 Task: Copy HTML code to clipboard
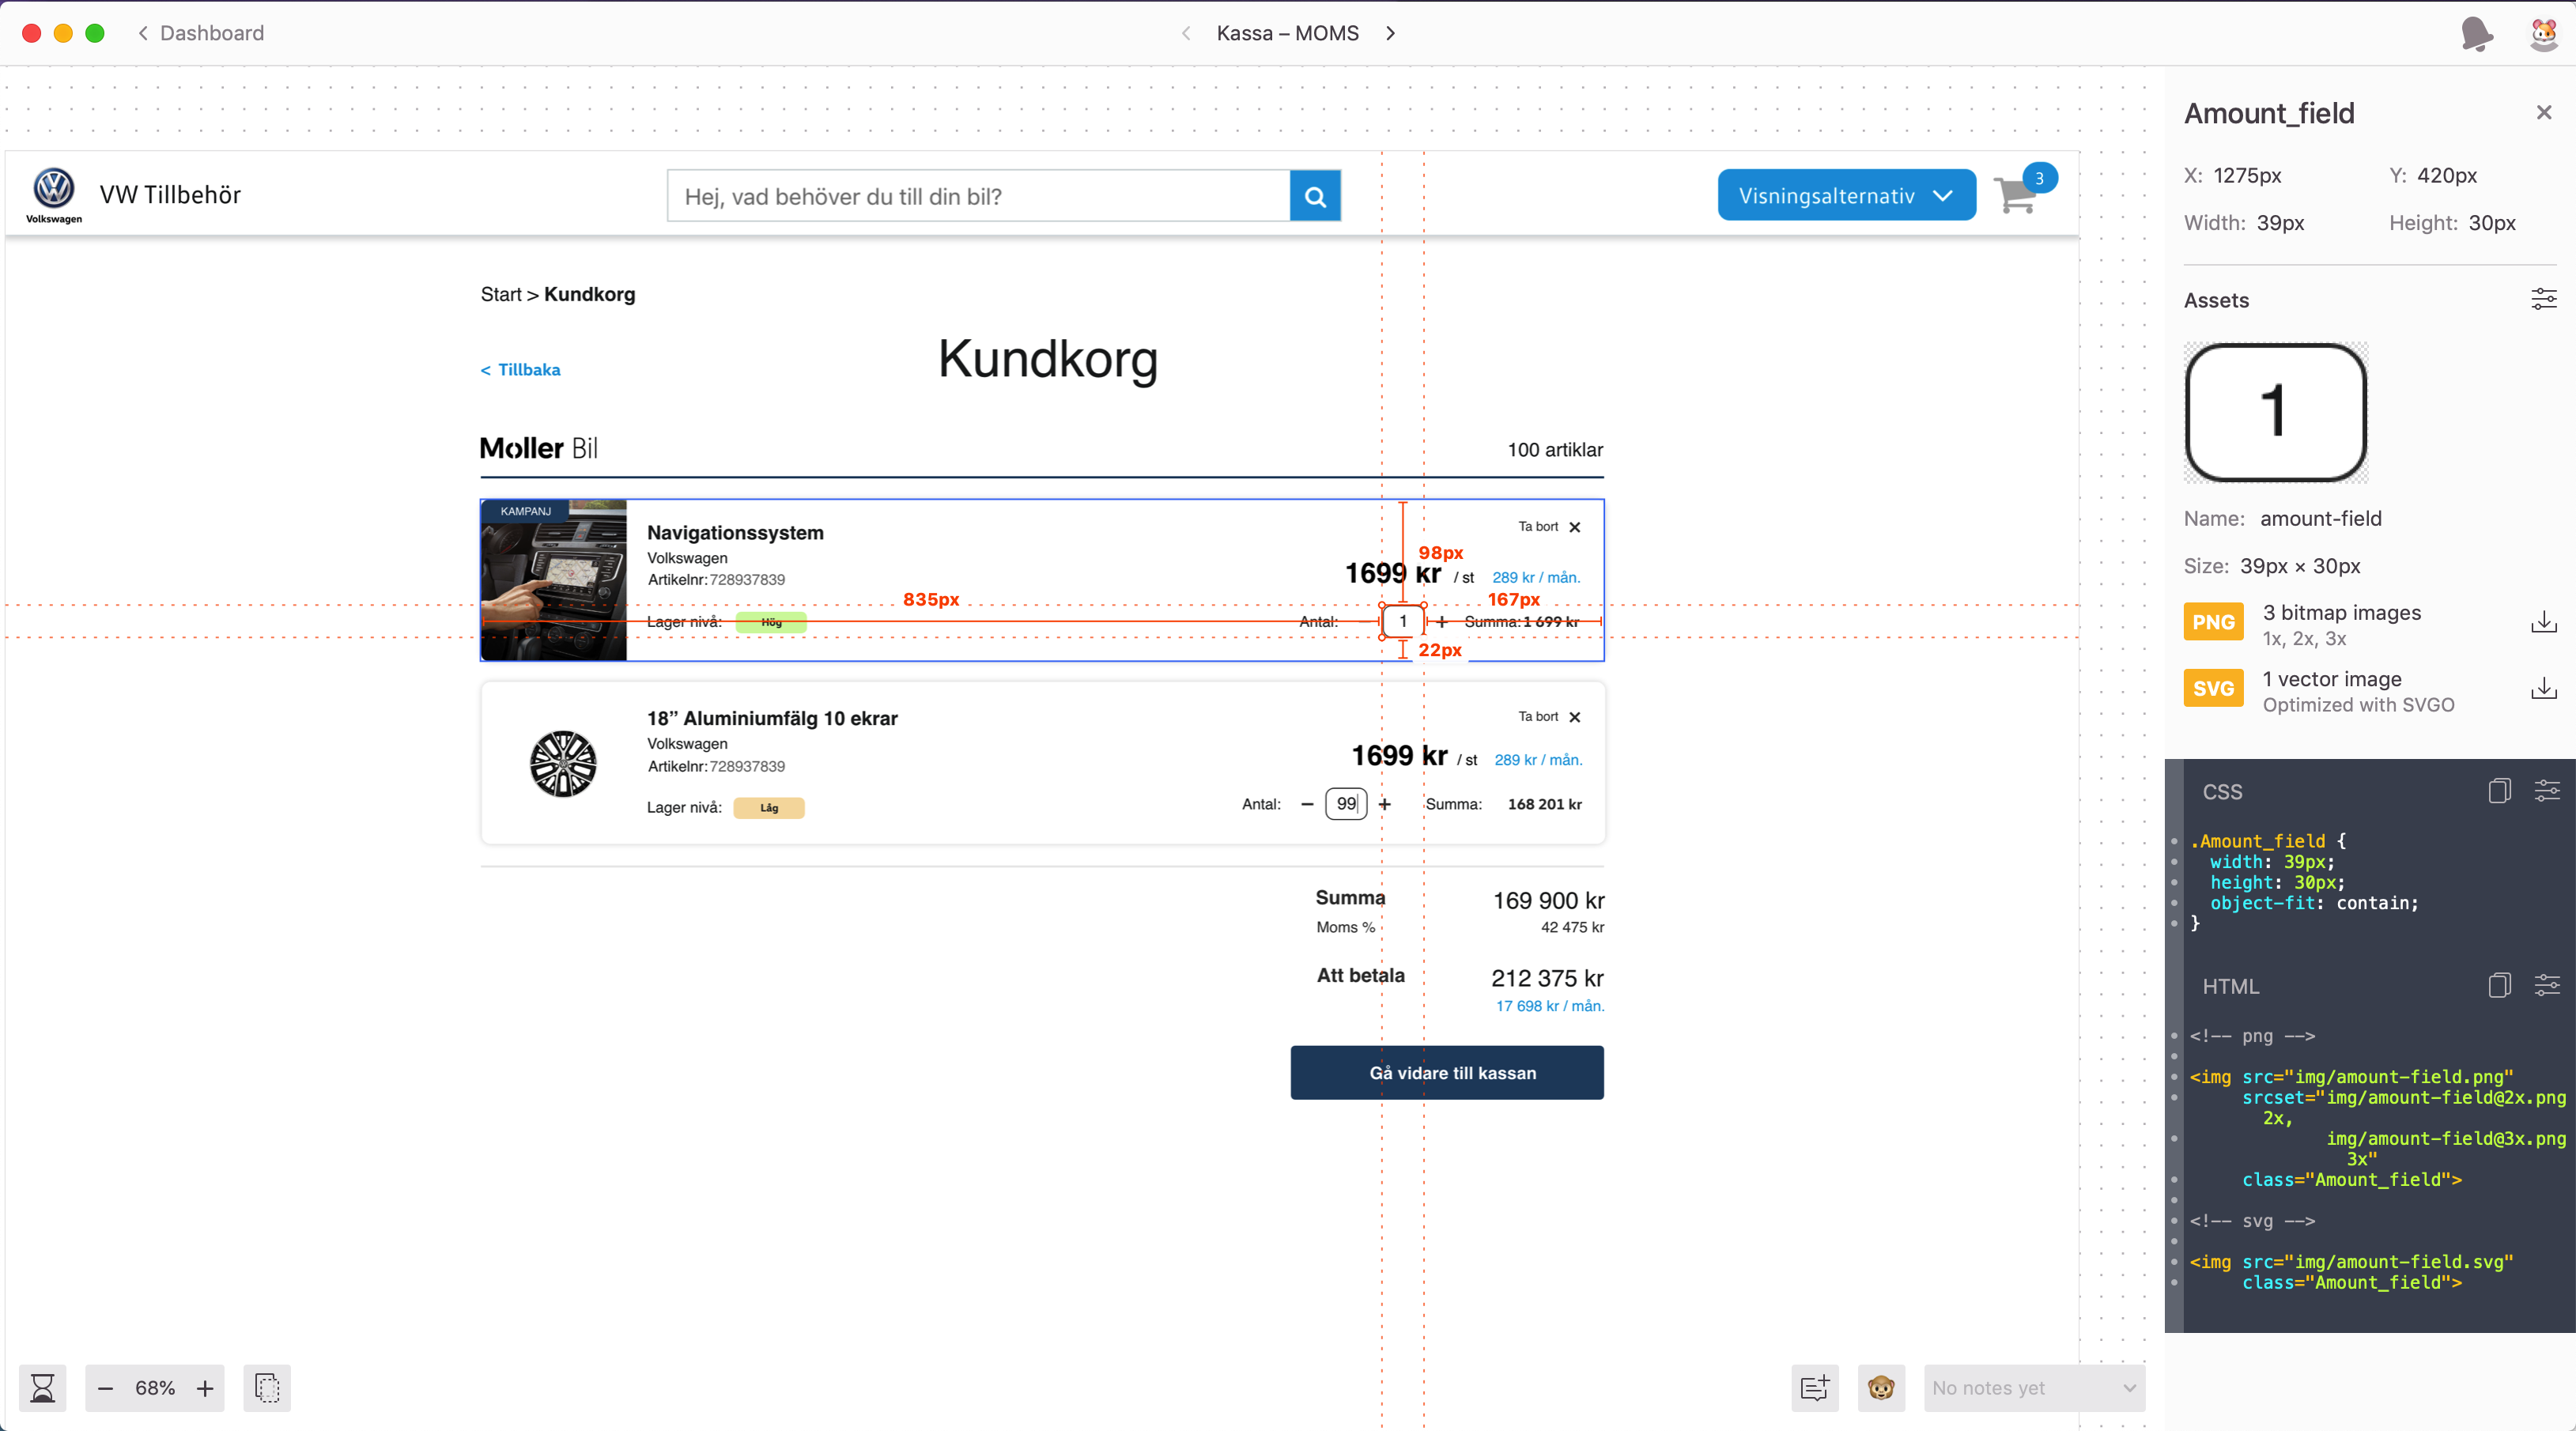[2499, 985]
